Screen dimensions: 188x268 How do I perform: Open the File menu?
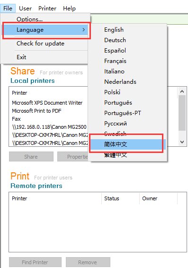8,8
